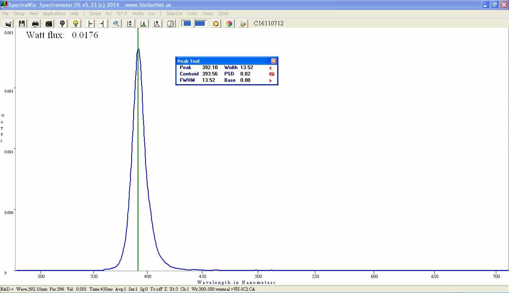The width and height of the screenshot is (509, 293).
Task: Close the Peak Tool window
Action: coord(274,61)
